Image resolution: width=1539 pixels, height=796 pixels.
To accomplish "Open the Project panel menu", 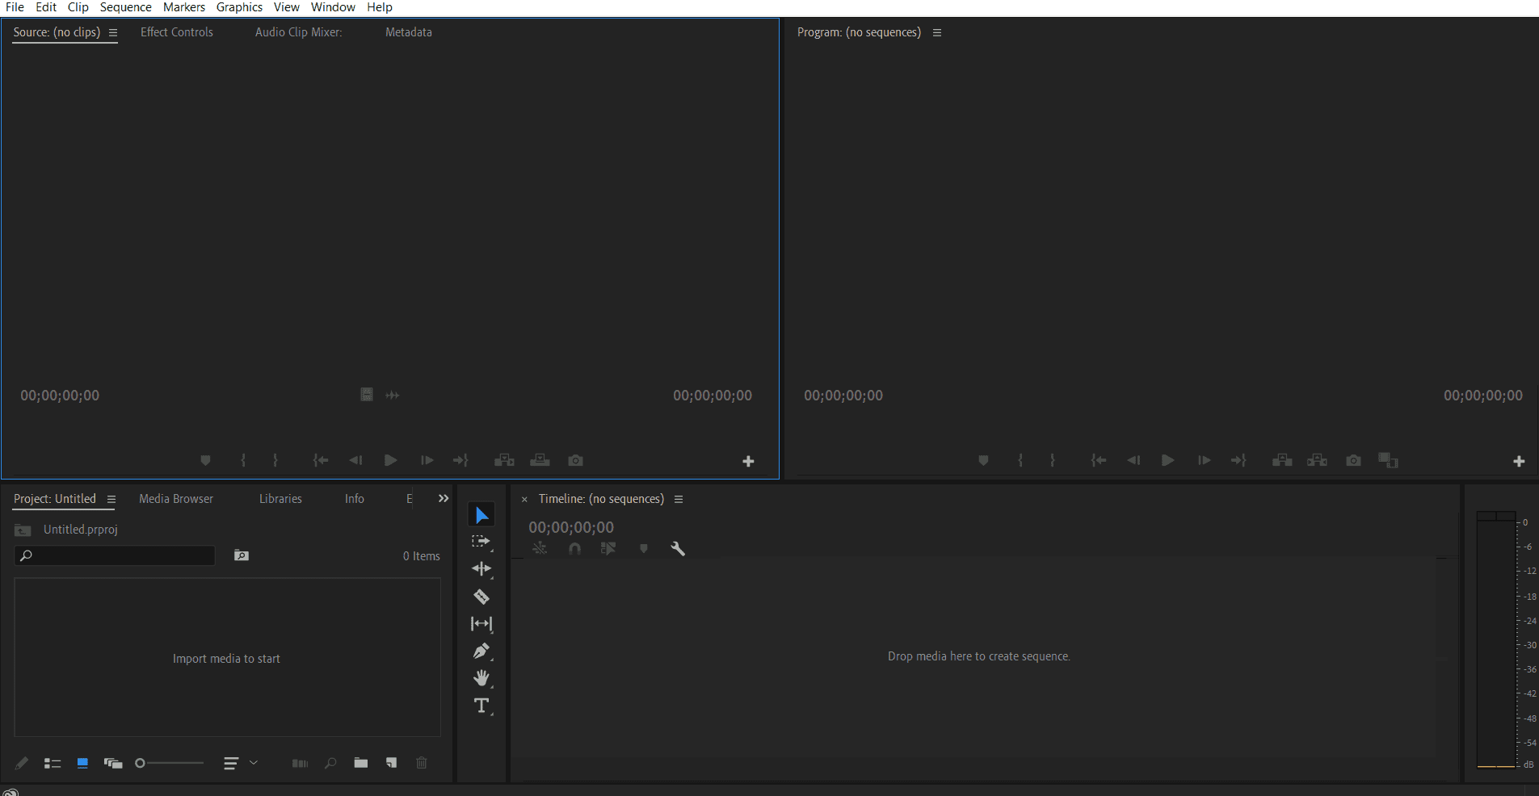I will tap(111, 500).
